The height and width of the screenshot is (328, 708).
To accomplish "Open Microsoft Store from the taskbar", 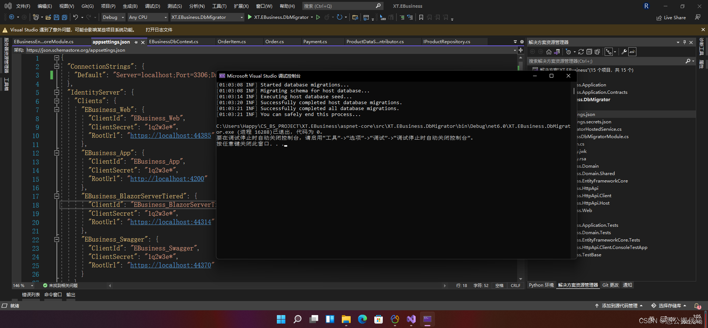I will coord(379,319).
